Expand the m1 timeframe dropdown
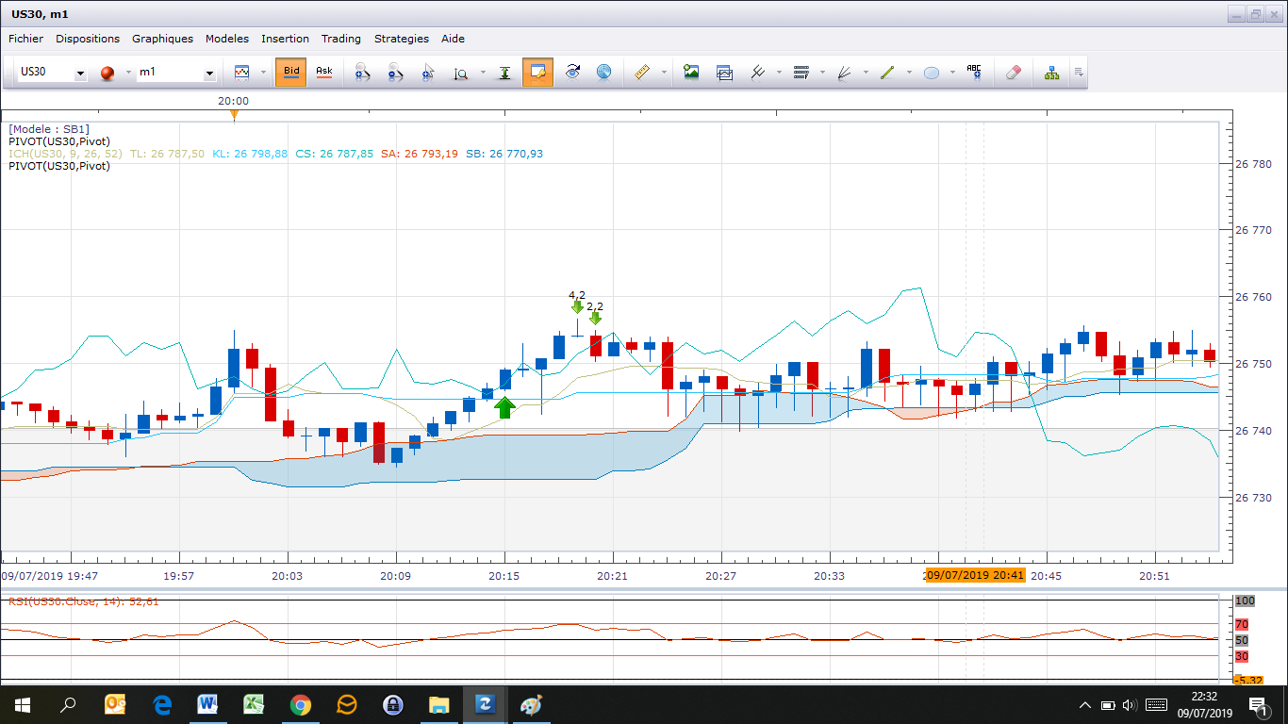This screenshot has height=724, width=1288. [209, 74]
